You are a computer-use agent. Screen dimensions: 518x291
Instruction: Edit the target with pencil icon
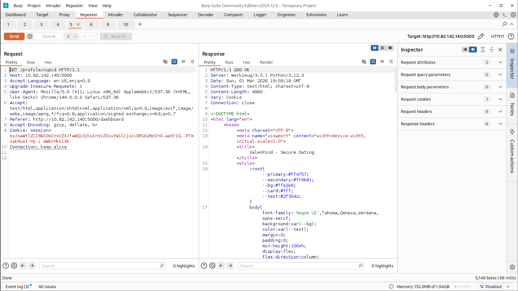coord(481,36)
